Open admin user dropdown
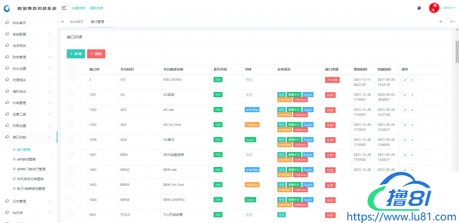This screenshot has height=223, width=459. 449,8
